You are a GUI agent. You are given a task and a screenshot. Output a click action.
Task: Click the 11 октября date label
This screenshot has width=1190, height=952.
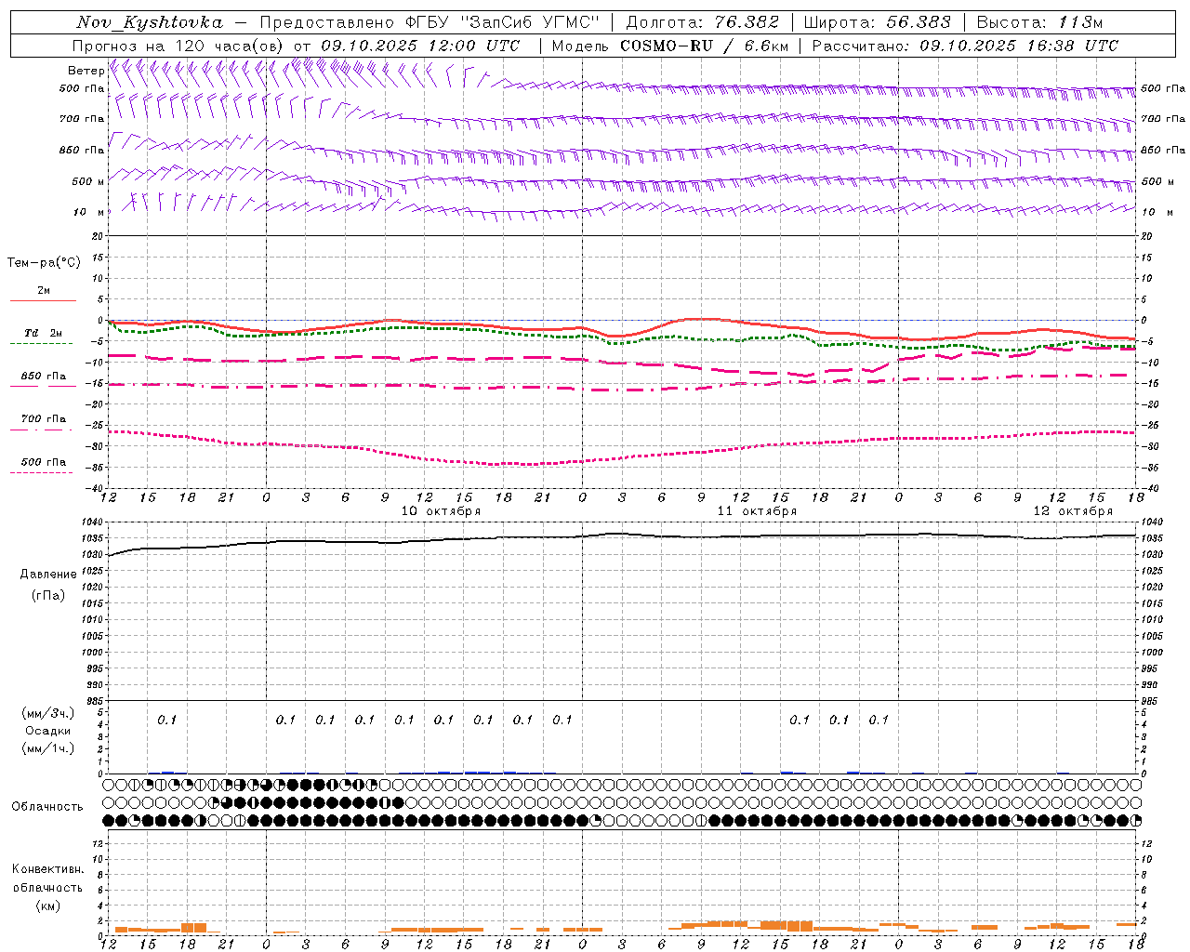(x=757, y=511)
